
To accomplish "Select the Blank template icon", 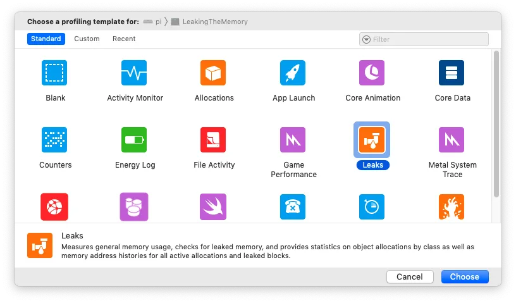I will click(54, 73).
